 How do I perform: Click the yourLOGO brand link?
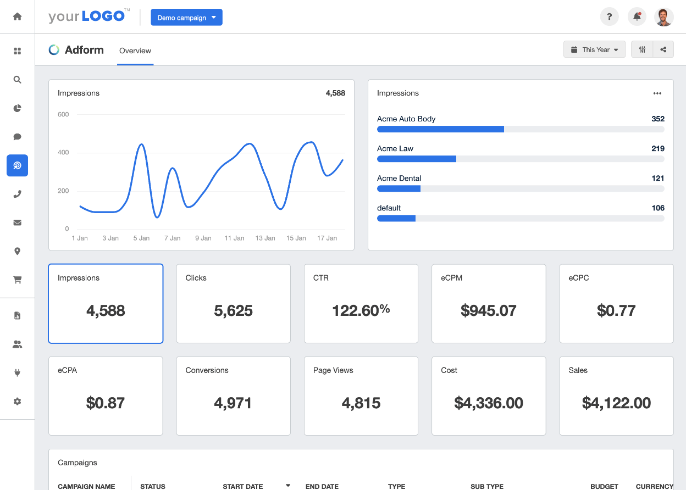point(89,16)
